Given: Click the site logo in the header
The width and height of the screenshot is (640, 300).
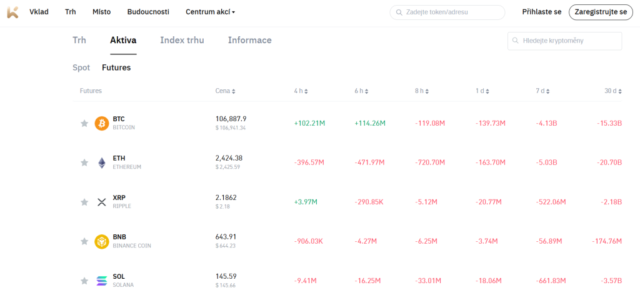Looking at the screenshot, I should [12, 12].
